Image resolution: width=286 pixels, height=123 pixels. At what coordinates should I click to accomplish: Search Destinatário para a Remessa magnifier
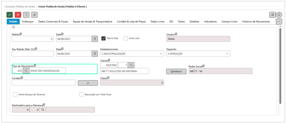pos(43,110)
